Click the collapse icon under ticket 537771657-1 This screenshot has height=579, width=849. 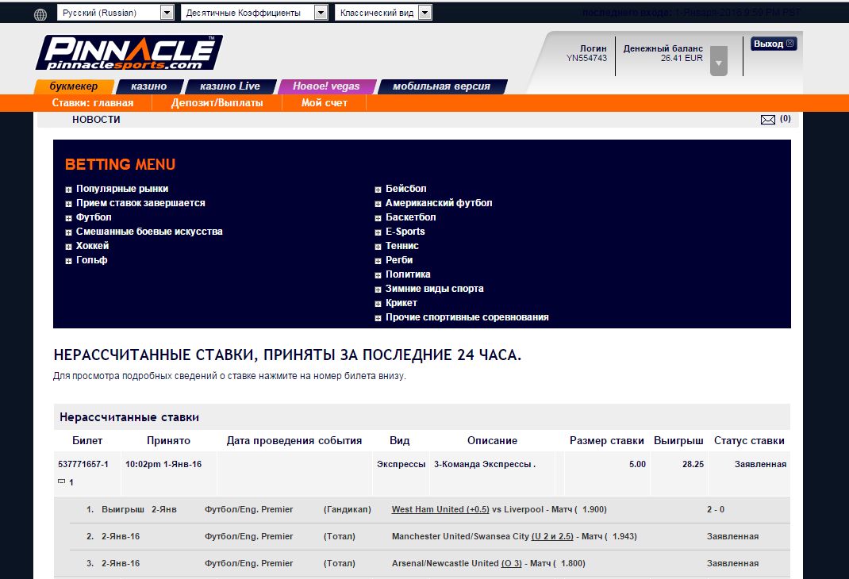click(x=61, y=481)
